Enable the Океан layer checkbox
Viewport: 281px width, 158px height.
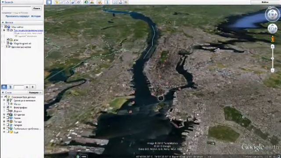[8, 118]
